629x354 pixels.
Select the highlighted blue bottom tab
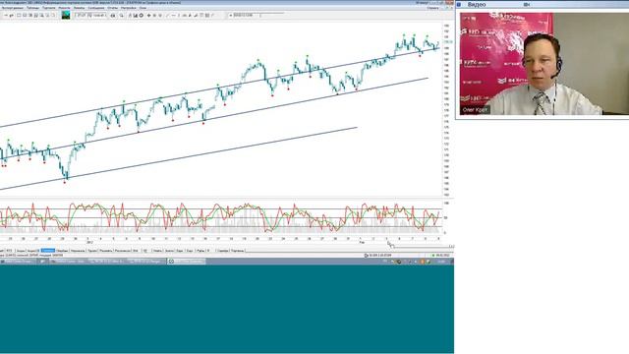click(x=48, y=251)
